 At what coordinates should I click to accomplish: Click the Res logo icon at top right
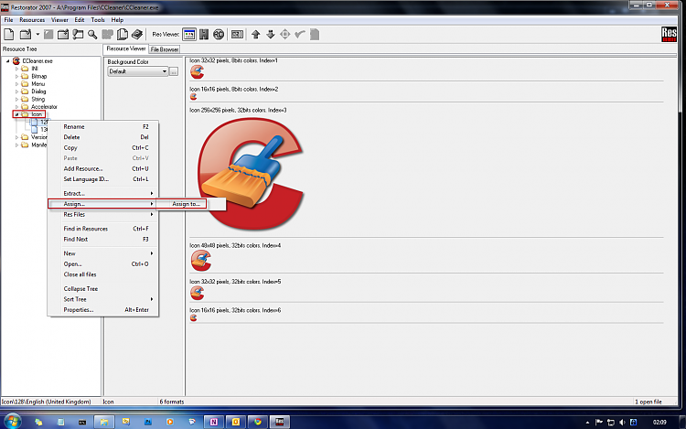[x=669, y=34]
